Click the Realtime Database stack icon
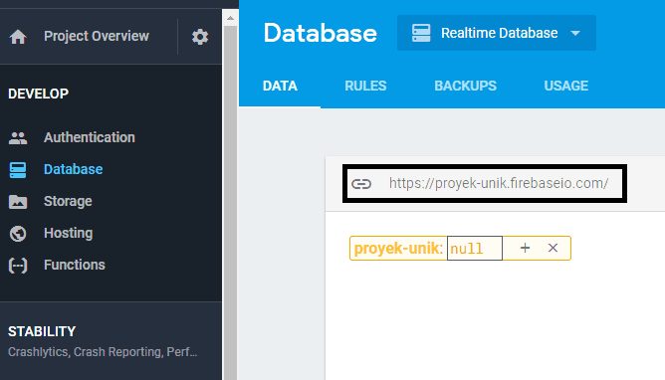 tap(421, 33)
